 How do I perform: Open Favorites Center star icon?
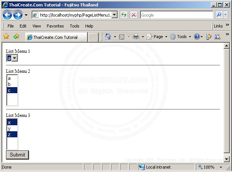[x=6, y=37]
